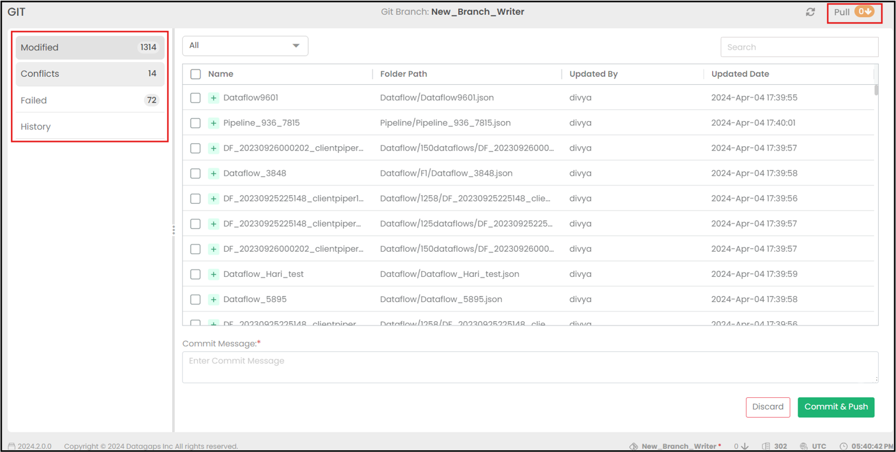
Task: Click the clock icon in the status bar
Action: tap(843, 446)
